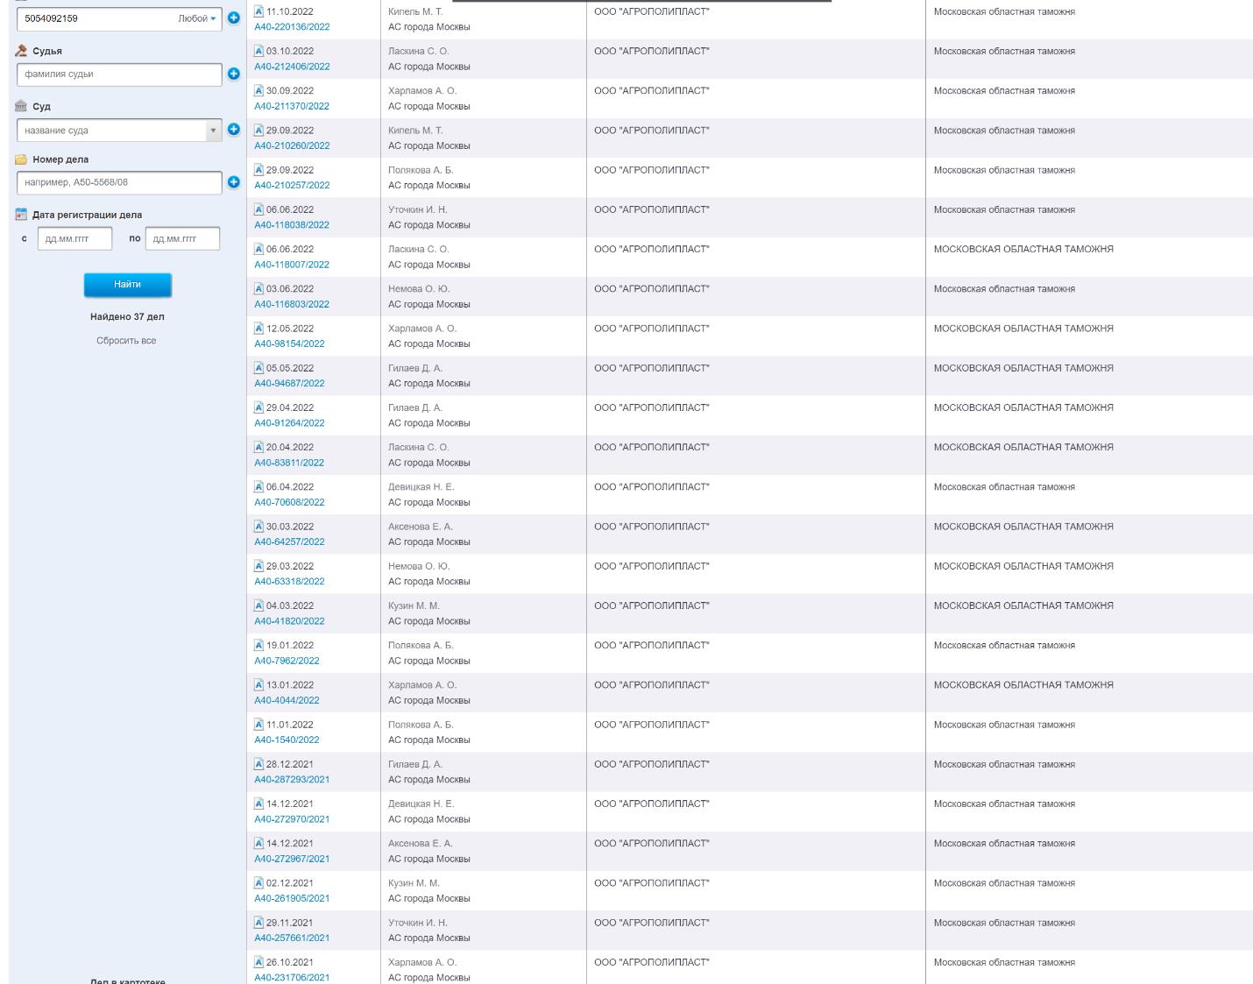Open case link A40-210257/2022
This screenshot has width=1253, height=984.
[x=292, y=186]
